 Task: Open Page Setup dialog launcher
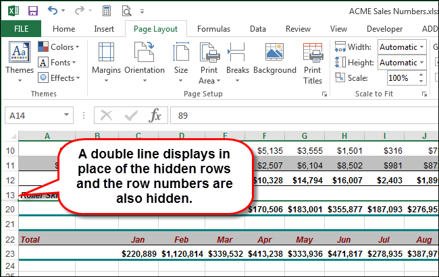tap(324, 94)
